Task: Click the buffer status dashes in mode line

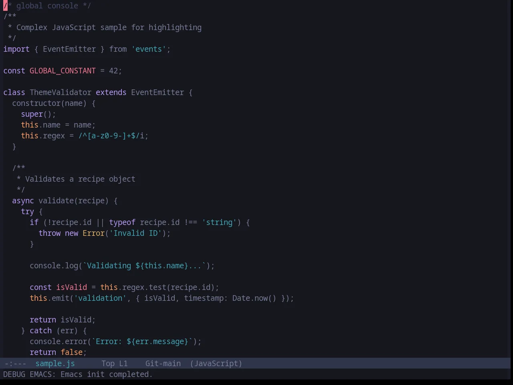Action: click(x=15, y=363)
